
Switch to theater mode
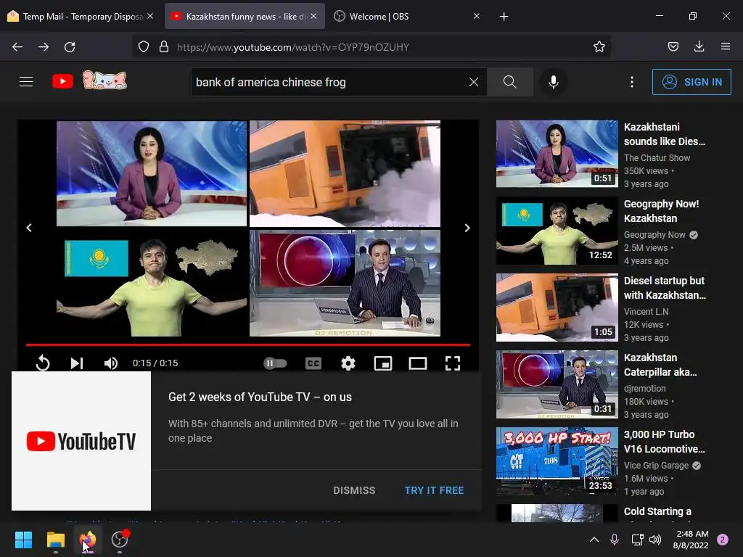point(418,363)
